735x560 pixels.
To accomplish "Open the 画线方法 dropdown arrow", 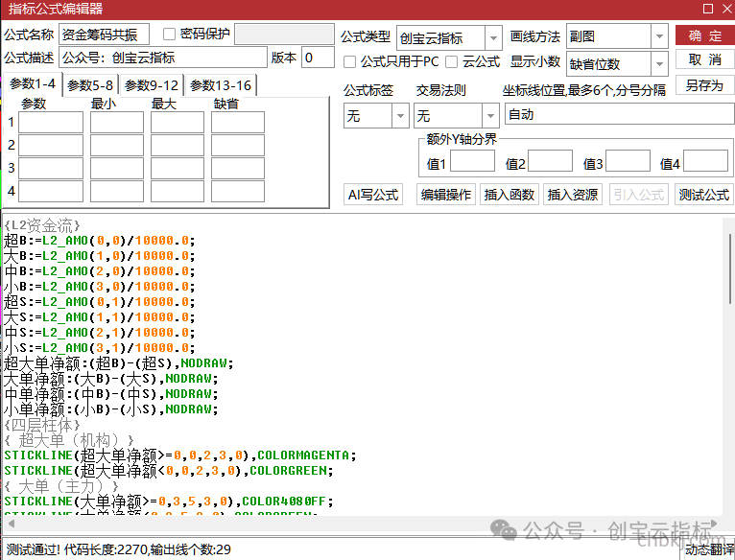I will [x=659, y=36].
